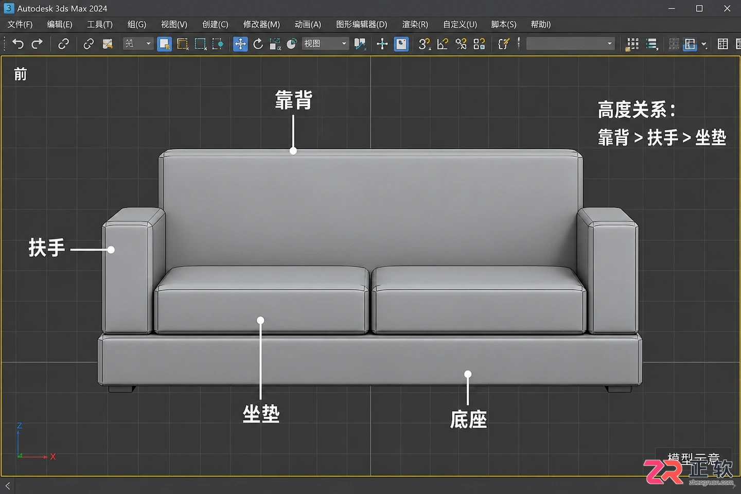
Task: Toggle the Angle Snap button
Action: 443,44
